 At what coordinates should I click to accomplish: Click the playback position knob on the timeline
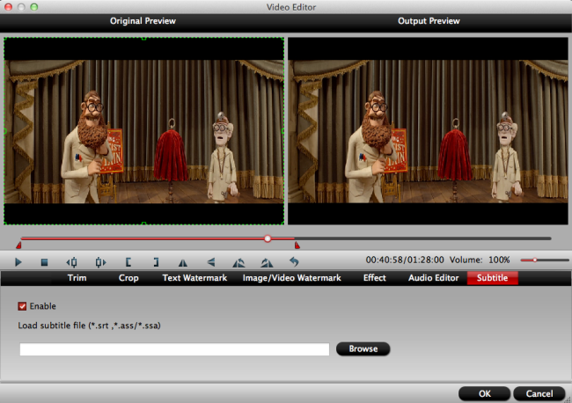pyautogui.click(x=268, y=238)
